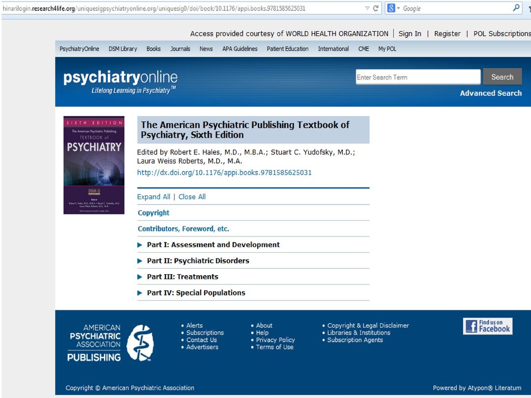This screenshot has height=398, width=531.
Task: Expand Part I triangle arrow
Action: click(139, 245)
